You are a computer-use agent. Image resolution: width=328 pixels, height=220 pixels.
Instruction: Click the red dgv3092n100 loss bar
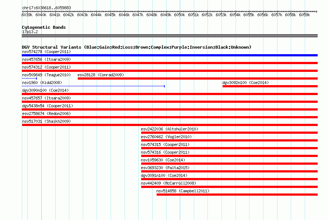point(270,86)
